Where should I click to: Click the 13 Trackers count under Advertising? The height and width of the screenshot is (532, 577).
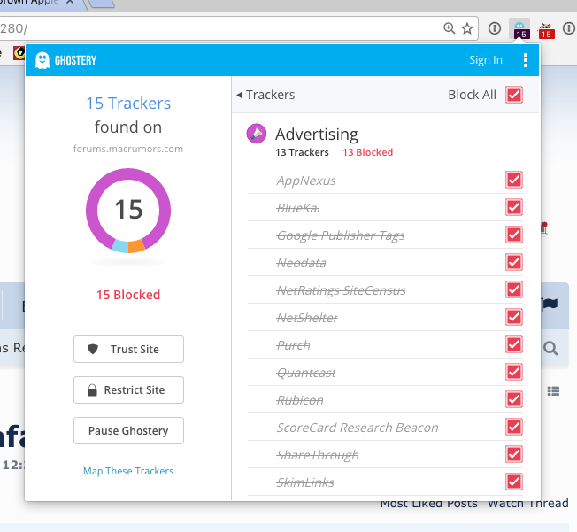tap(302, 152)
